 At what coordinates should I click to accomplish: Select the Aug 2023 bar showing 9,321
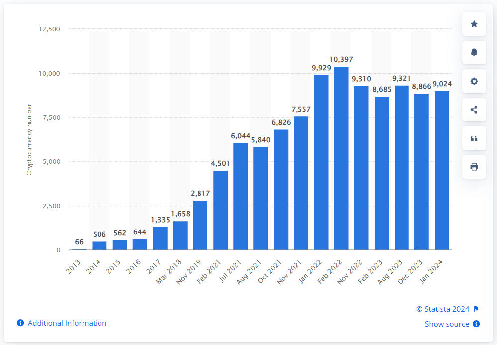[401, 168]
